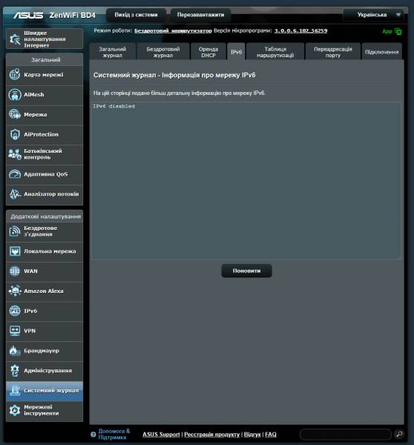Open Quick Internet Setup wizard icon
414x445 pixels.
[15, 39]
